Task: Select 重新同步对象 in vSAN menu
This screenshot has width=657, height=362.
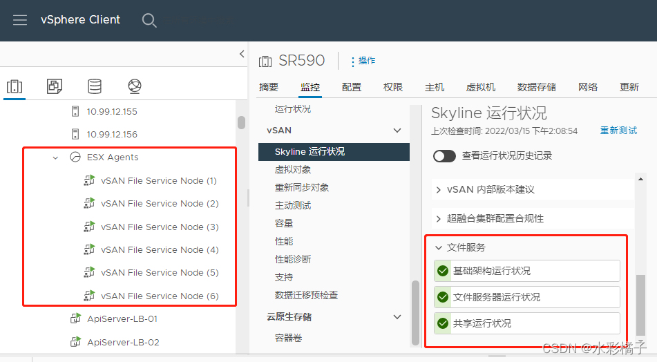Action: (x=302, y=187)
